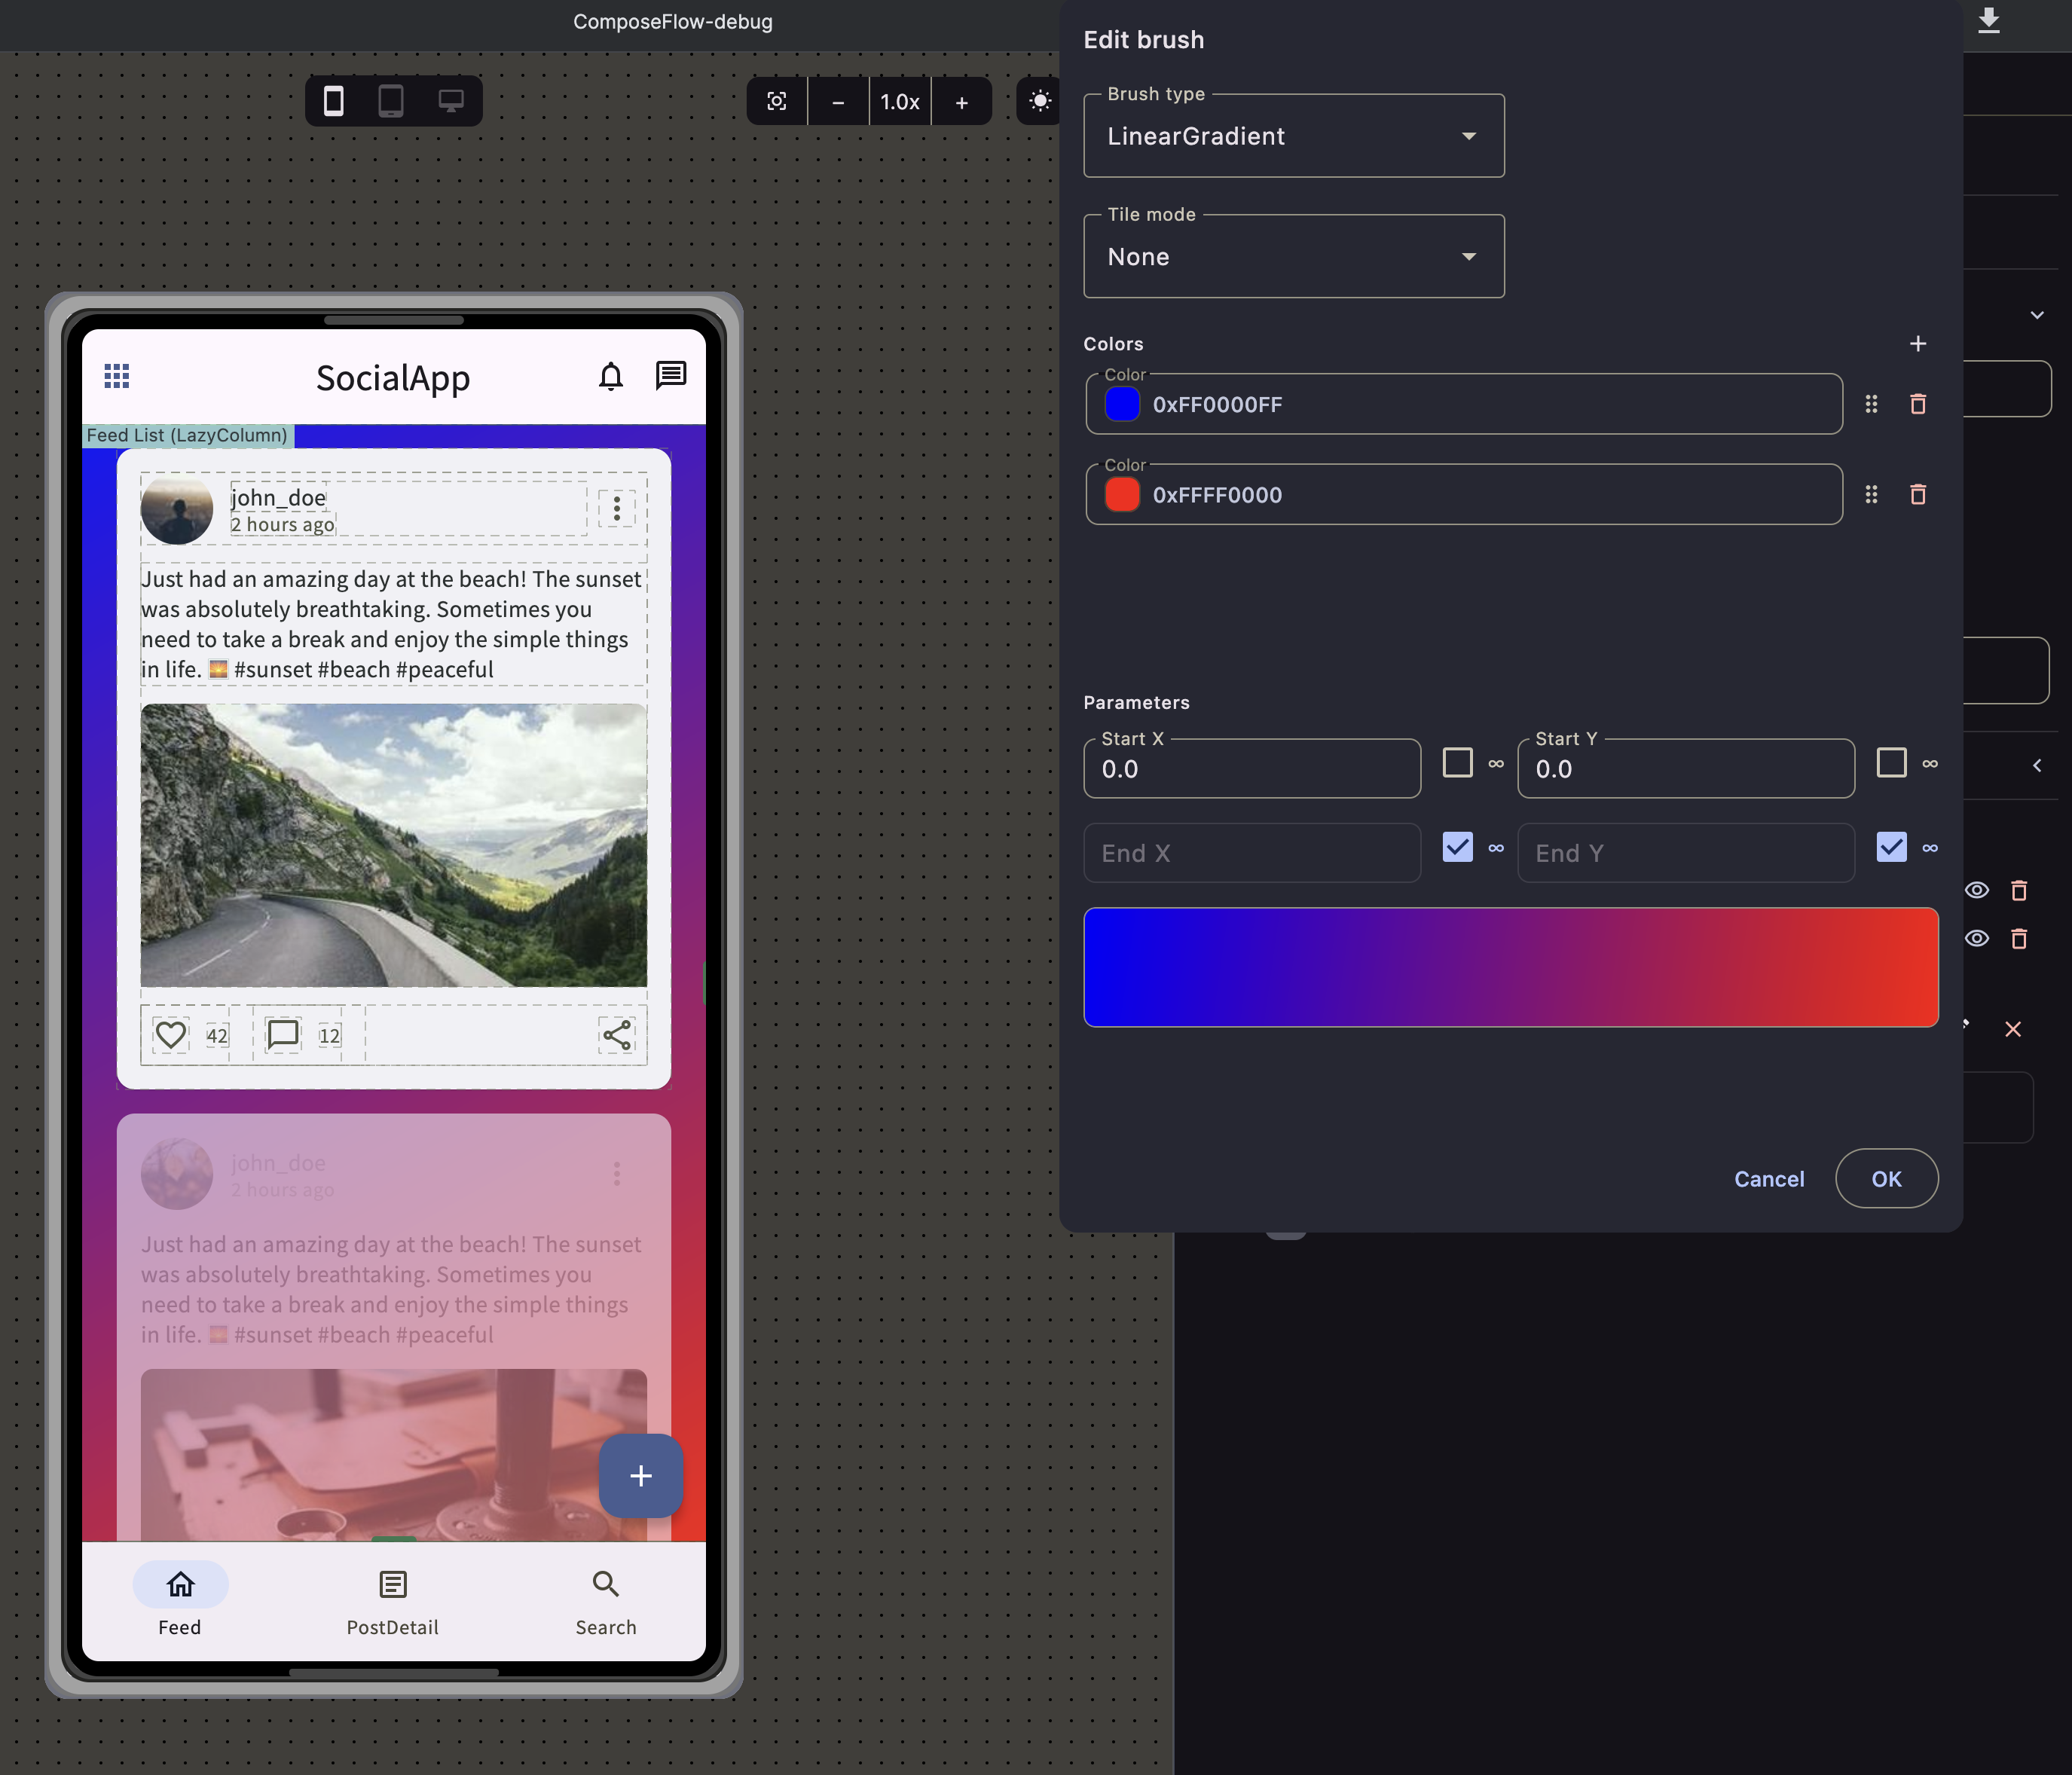
Task: Open the Tile mode dropdown
Action: [1294, 256]
